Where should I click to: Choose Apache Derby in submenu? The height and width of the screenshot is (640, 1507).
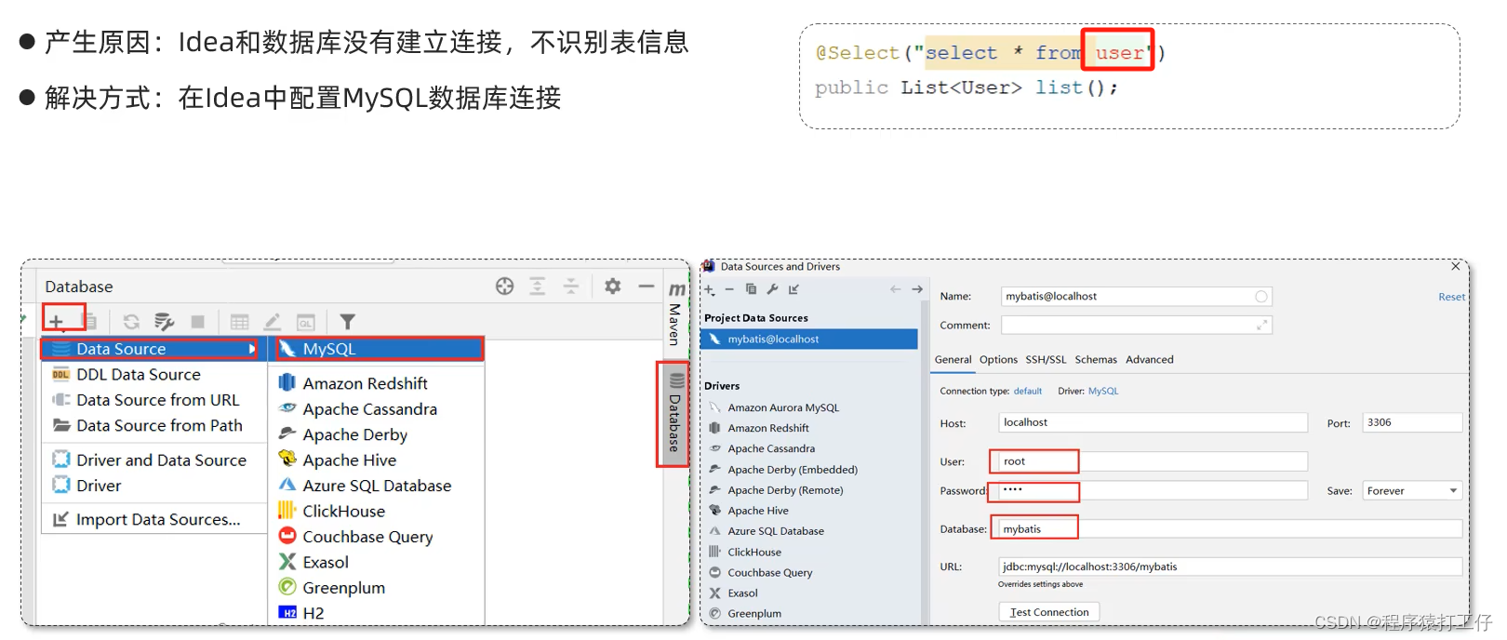click(x=378, y=434)
